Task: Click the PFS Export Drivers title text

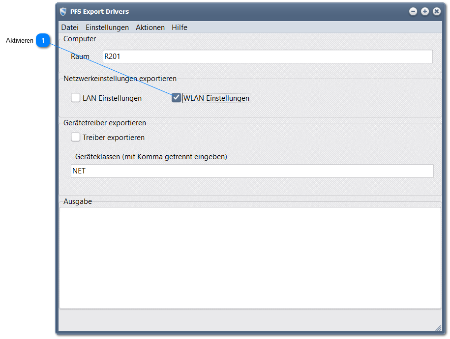Action: (x=99, y=11)
